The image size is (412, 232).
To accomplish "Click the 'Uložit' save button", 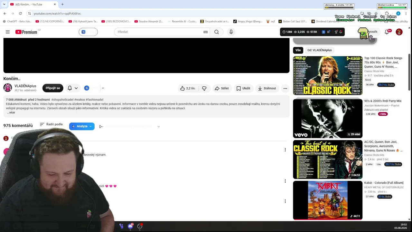I will tap(243, 88).
